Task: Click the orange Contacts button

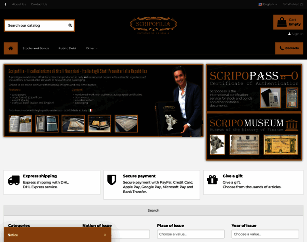Action: coord(289,48)
